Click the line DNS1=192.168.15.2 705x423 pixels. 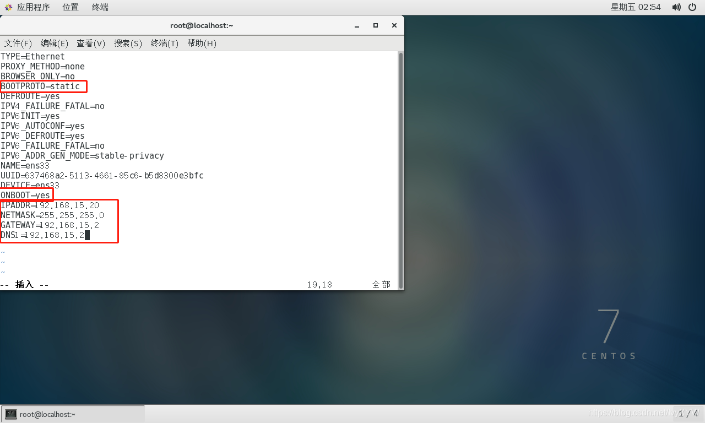43,235
